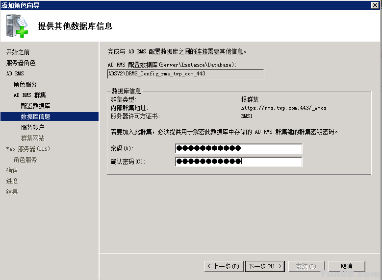Open 角色服务 under AD RMS

pyautogui.click(x=25, y=84)
